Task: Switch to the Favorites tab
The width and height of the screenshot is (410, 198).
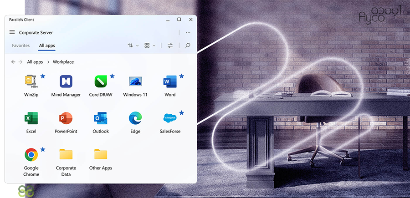Action: pyautogui.click(x=21, y=46)
